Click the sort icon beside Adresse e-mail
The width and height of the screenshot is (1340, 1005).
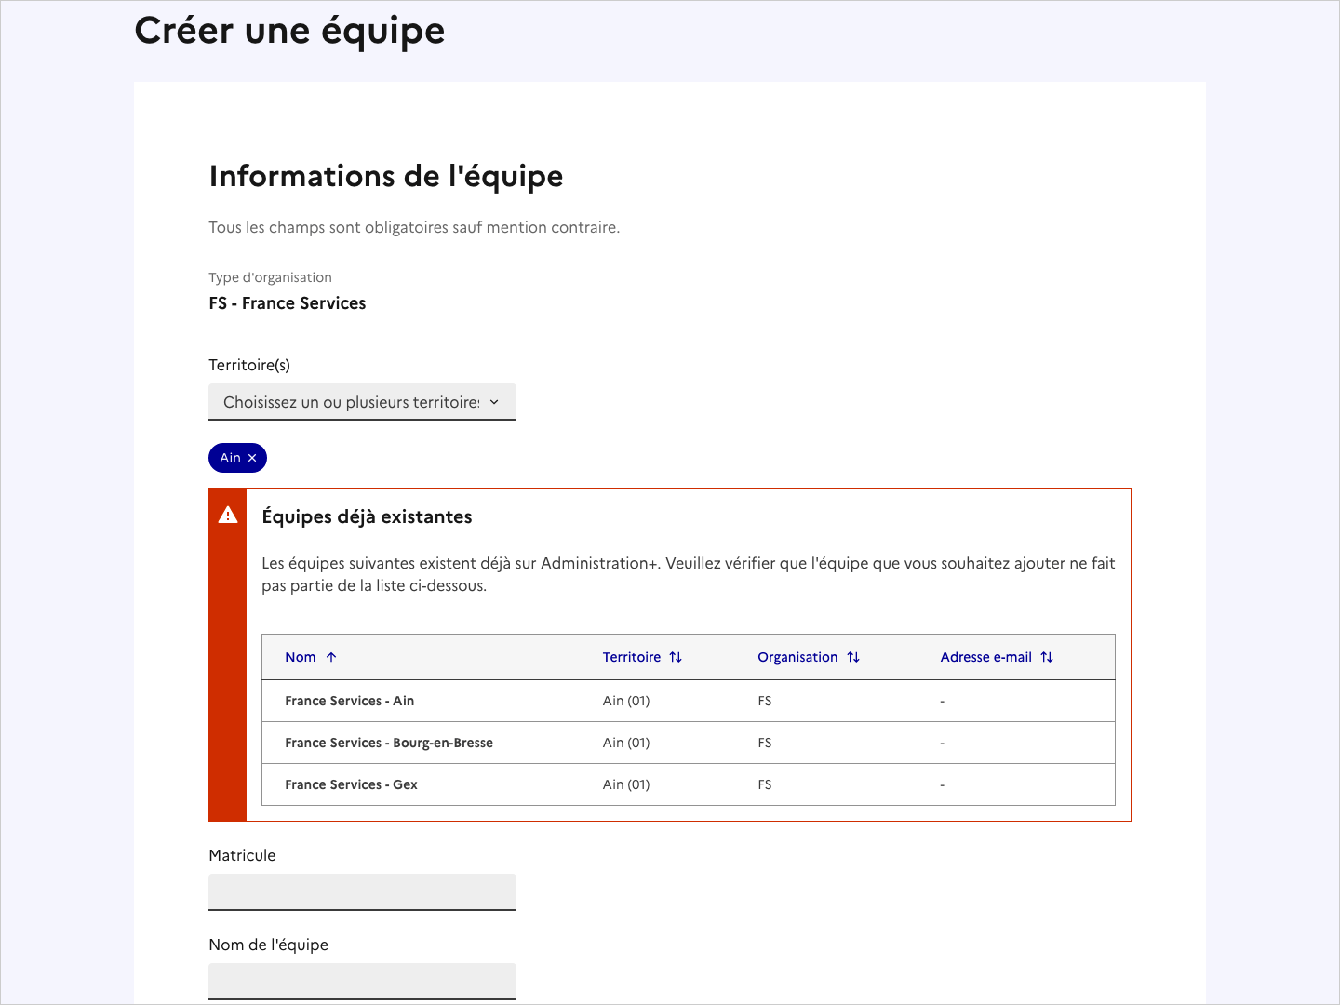pyautogui.click(x=1048, y=656)
